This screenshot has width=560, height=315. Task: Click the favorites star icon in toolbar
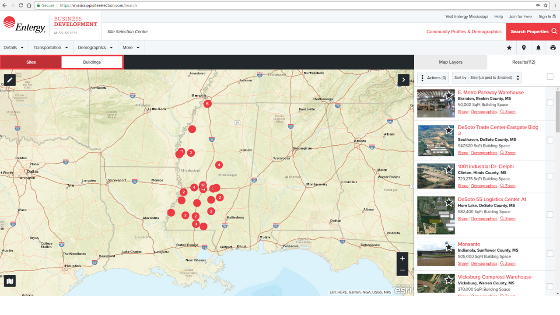[x=509, y=48]
